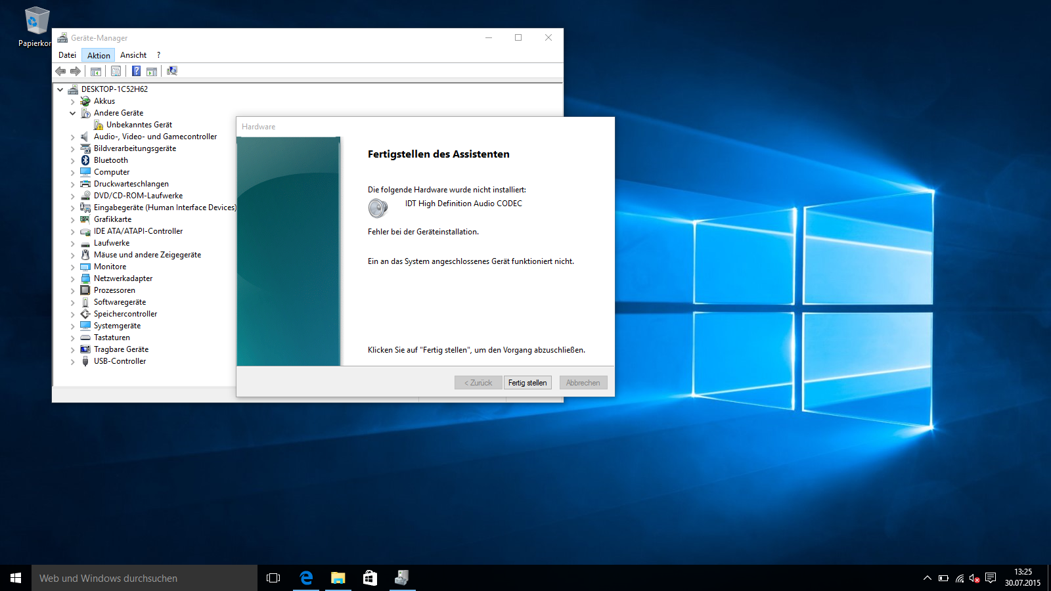Viewport: 1051px width, 591px height.
Task: Click the IDT High Definition Audio CODEC text
Action: (x=464, y=204)
